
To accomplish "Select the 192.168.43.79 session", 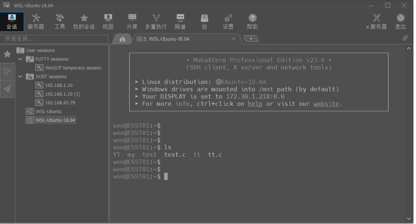I will tap(60, 103).
